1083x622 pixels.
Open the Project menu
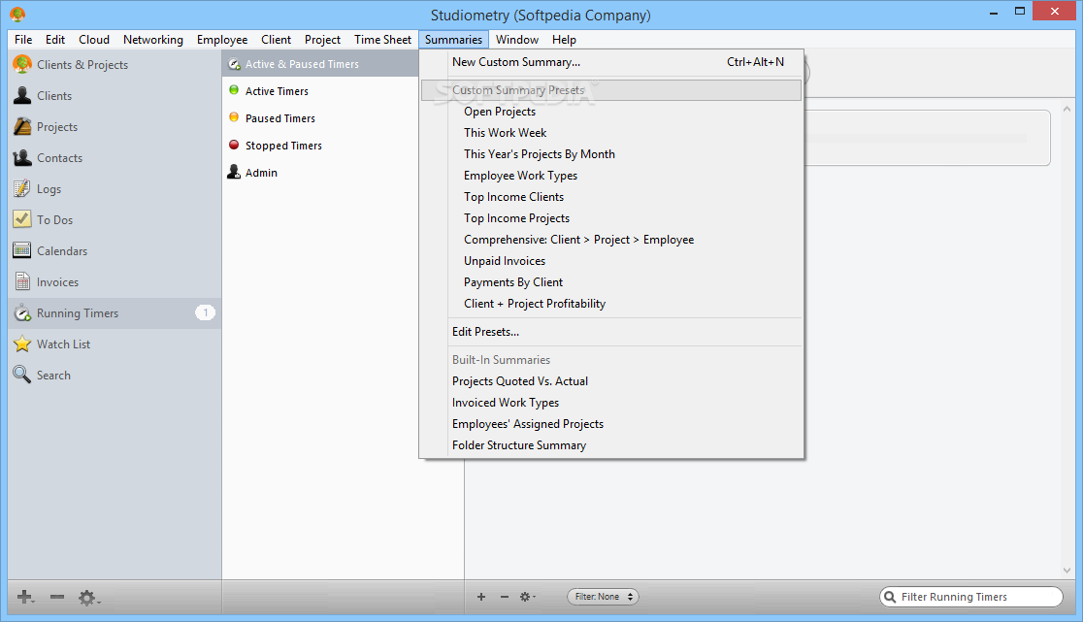coord(322,40)
